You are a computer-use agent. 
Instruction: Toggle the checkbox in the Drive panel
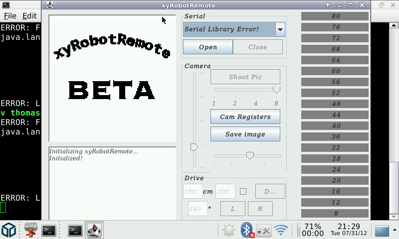tap(243, 192)
